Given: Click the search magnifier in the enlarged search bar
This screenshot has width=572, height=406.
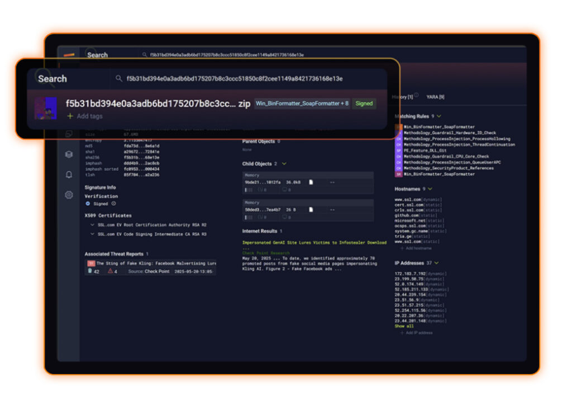Looking at the screenshot, I should click(118, 78).
